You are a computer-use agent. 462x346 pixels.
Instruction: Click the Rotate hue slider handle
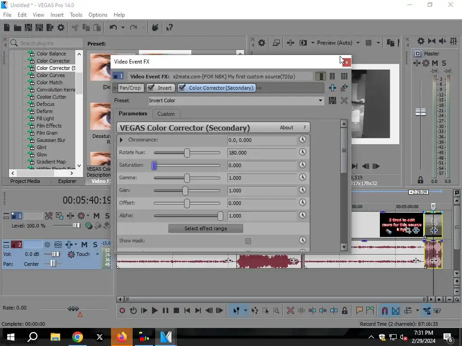187,153
